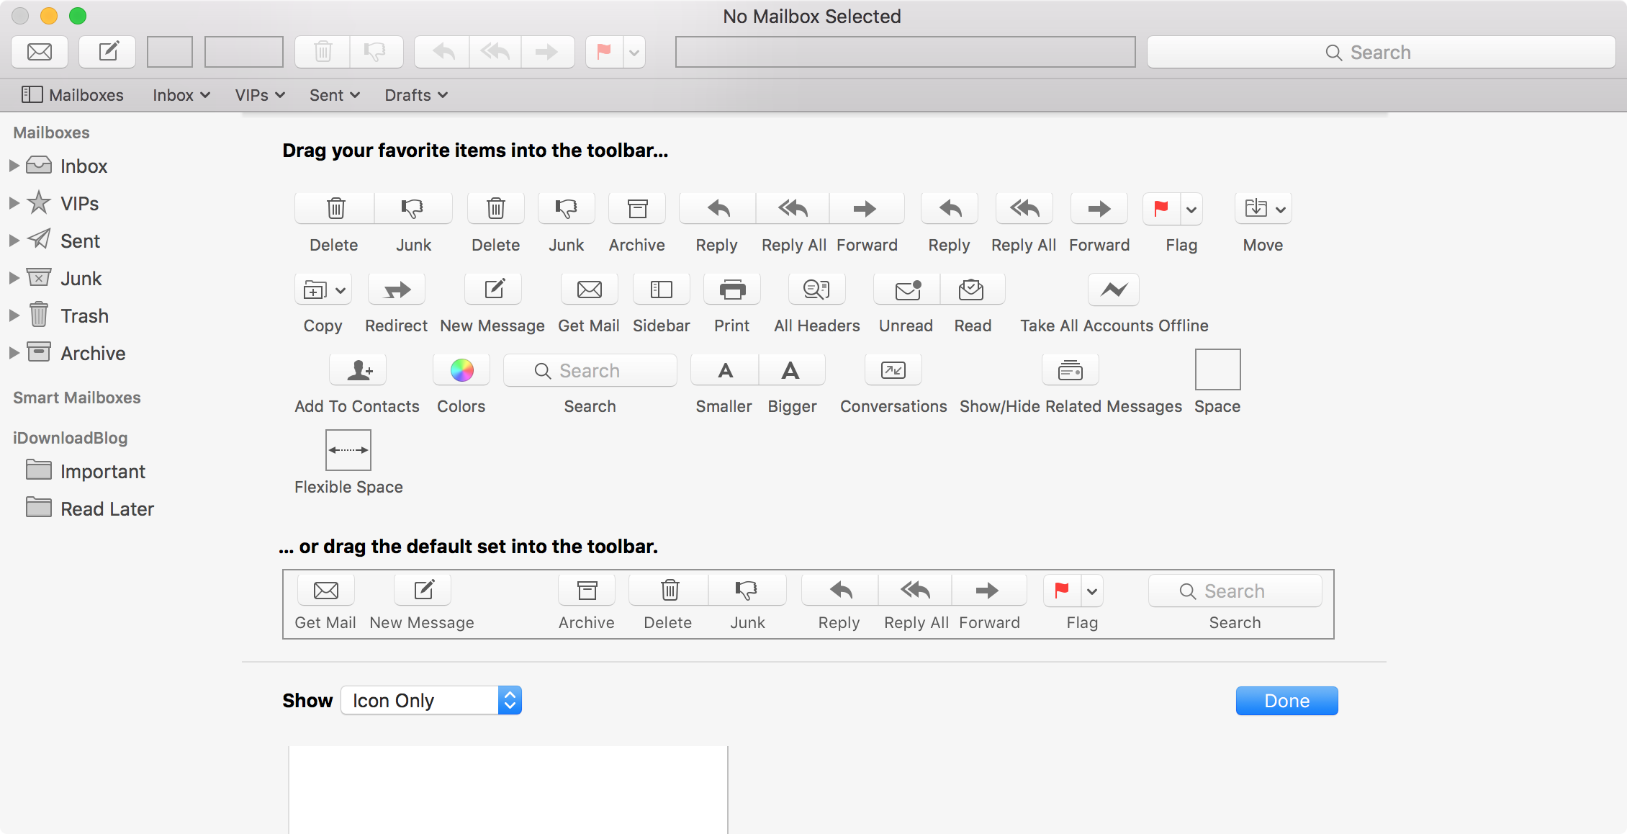
Task: Click Take All Accounts Offline icon
Action: (x=1114, y=290)
